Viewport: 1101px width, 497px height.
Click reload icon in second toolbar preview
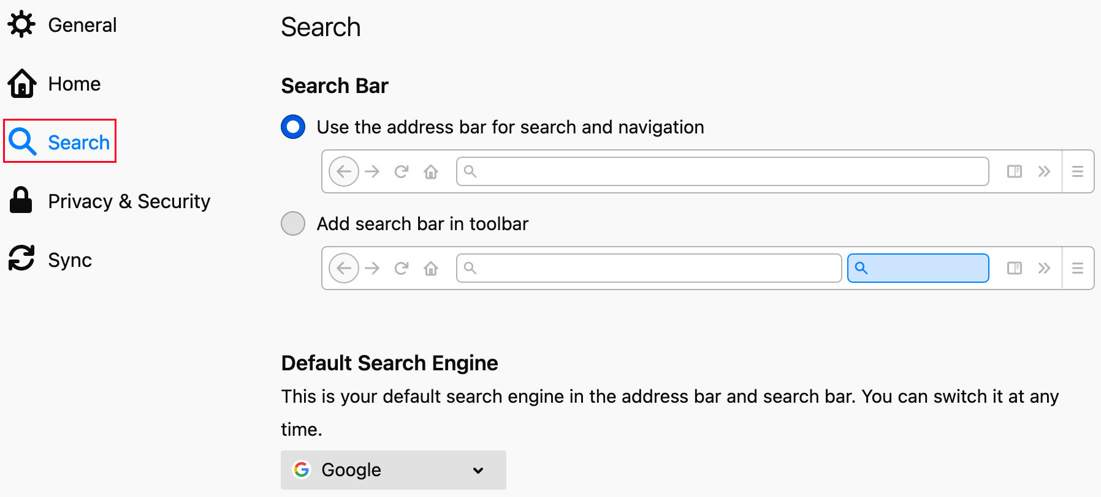coord(402,268)
